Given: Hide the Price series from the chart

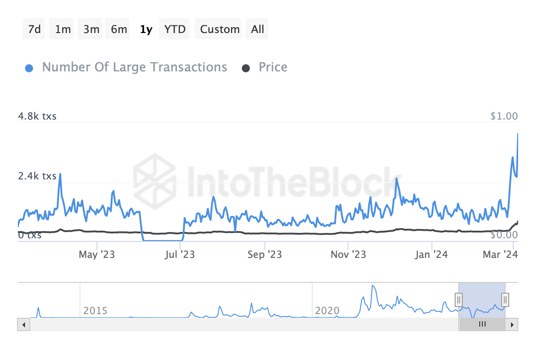Looking at the screenshot, I should (272, 67).
